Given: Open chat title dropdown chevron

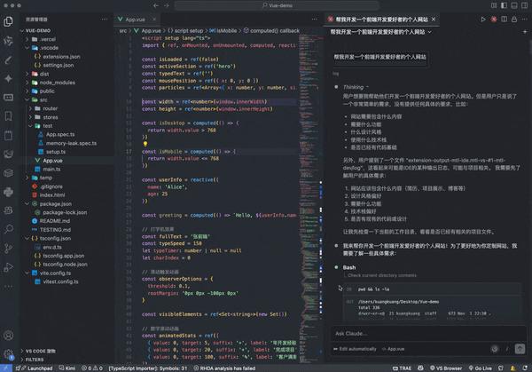Looking at the screenshot, I should point(430,32).
